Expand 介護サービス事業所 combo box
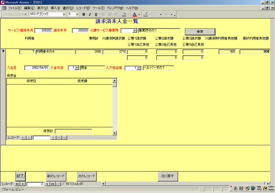Viewport: 275px width, 193px height. click(134, 31)
